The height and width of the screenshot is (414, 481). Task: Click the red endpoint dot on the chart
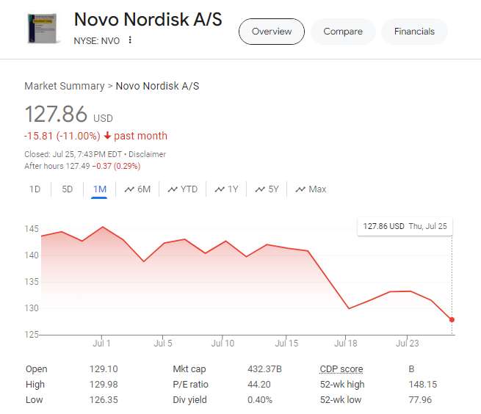pos(452,319)
